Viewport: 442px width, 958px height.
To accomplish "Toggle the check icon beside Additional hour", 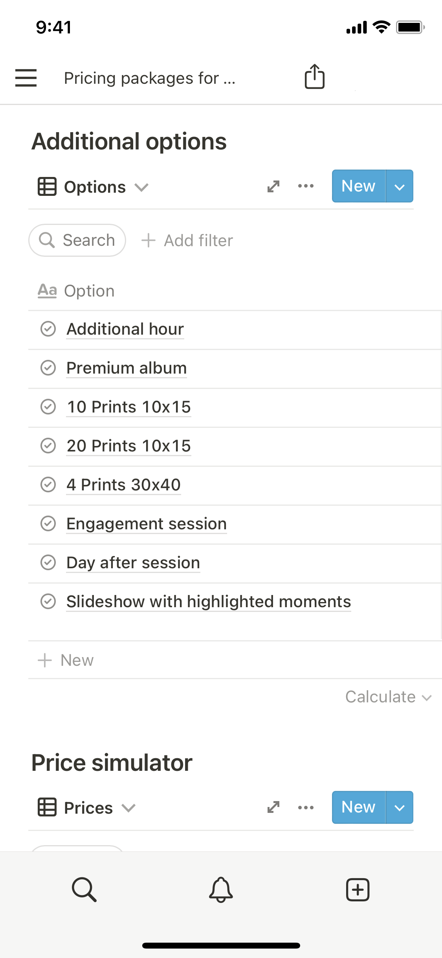I will pyautogui.click(x=48, y=329).
